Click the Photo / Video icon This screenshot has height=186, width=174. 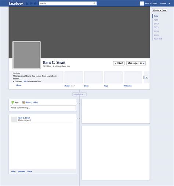point(23,103)
